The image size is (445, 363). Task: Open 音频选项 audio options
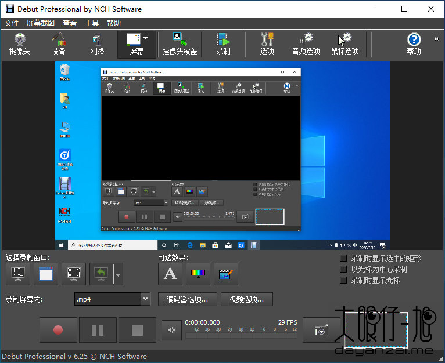pyautogui.click(x=306, y=45)
